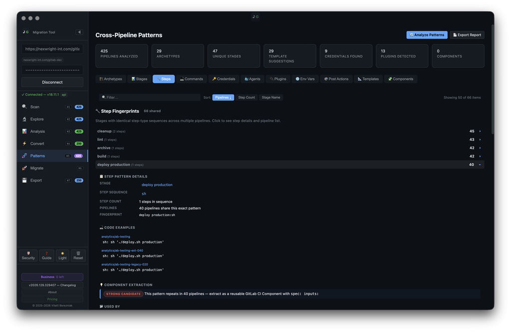Open the Post Actions tab
This screenshot has width=511, height=332.
pos(336,79)
